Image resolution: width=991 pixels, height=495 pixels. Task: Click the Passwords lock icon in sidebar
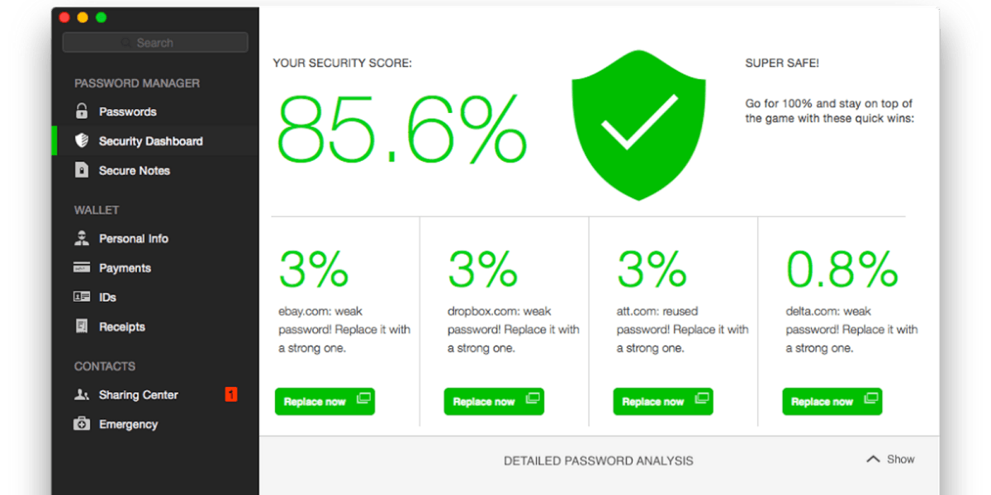82,111
